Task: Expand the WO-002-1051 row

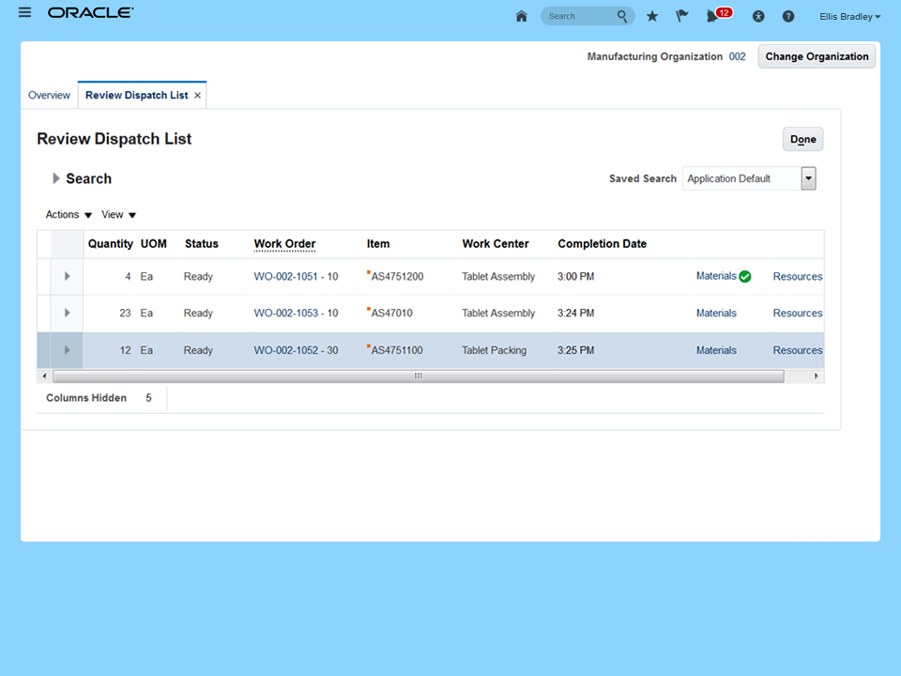Action: [x=68, y=276]
